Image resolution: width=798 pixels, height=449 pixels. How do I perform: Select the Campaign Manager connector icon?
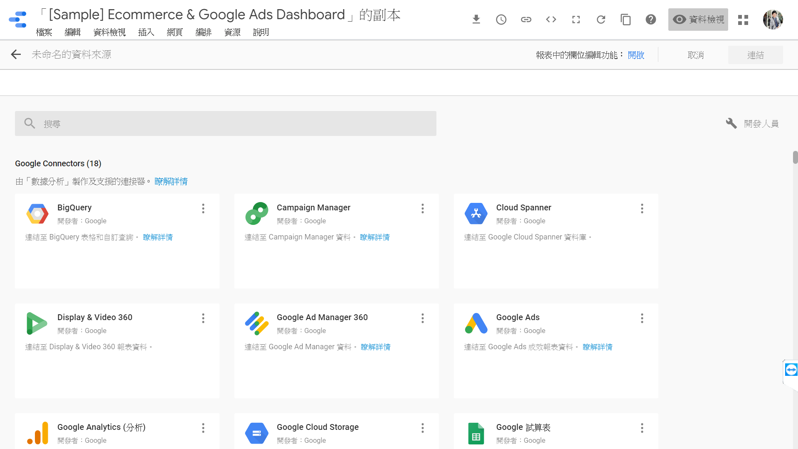coord(257,214)
